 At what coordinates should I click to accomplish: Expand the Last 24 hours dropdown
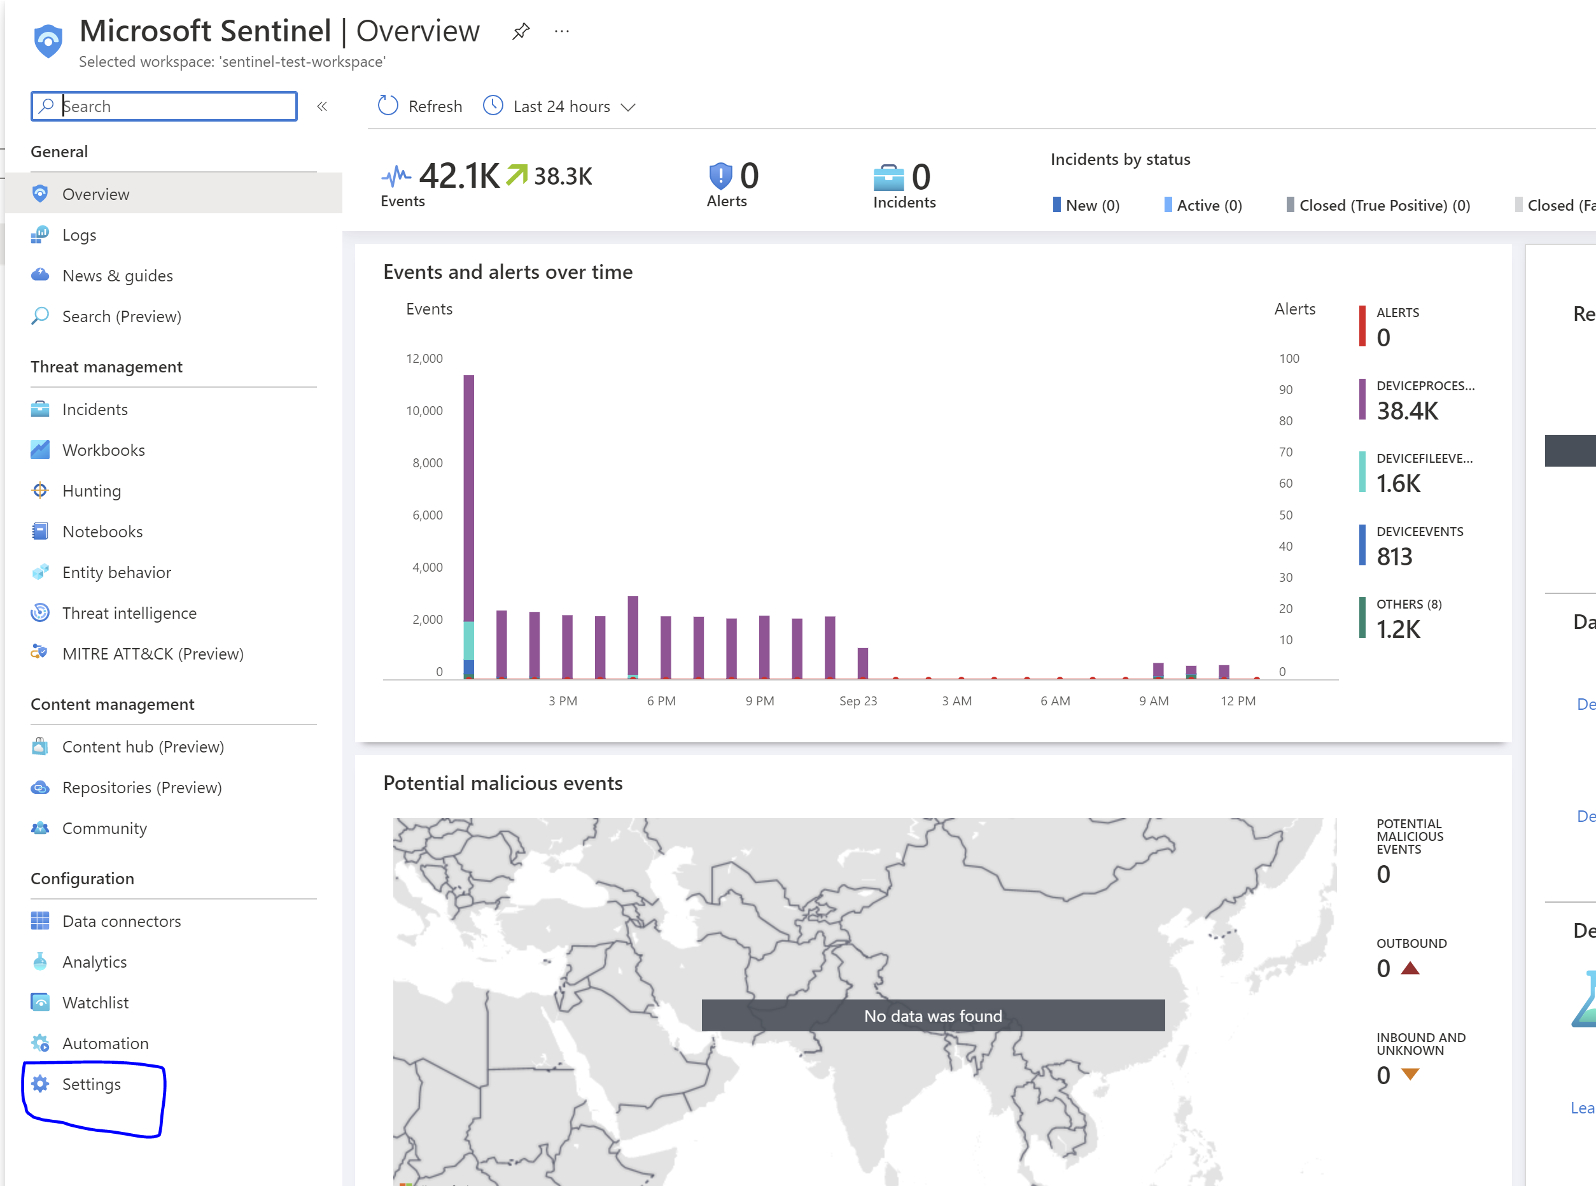561,106
